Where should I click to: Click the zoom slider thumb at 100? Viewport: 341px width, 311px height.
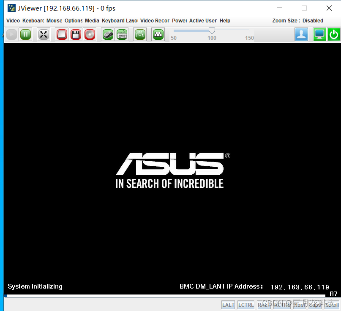(x=212, y=31)
